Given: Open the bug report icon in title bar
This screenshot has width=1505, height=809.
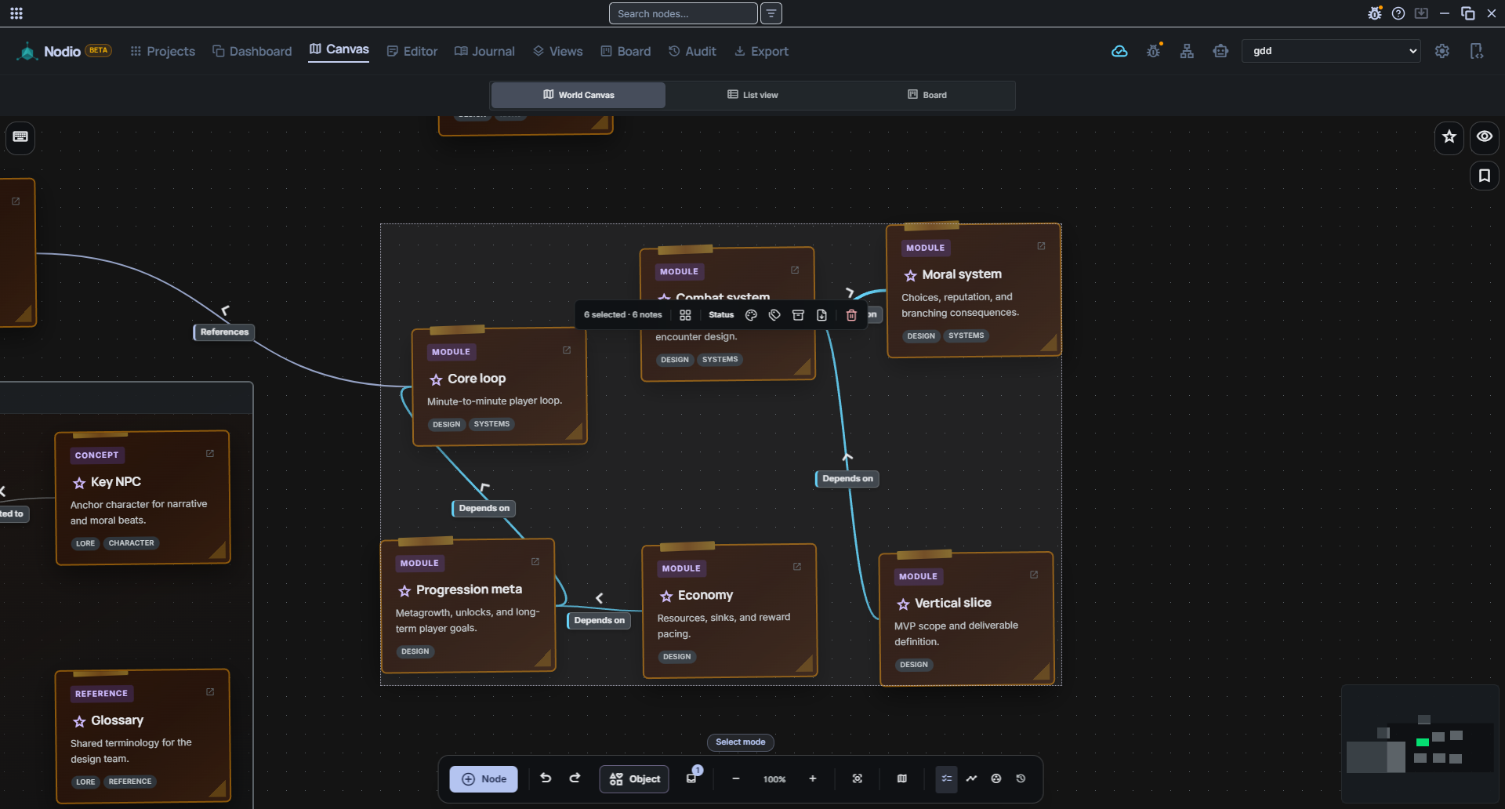Looking at the screenshot, I should 1375,13.
